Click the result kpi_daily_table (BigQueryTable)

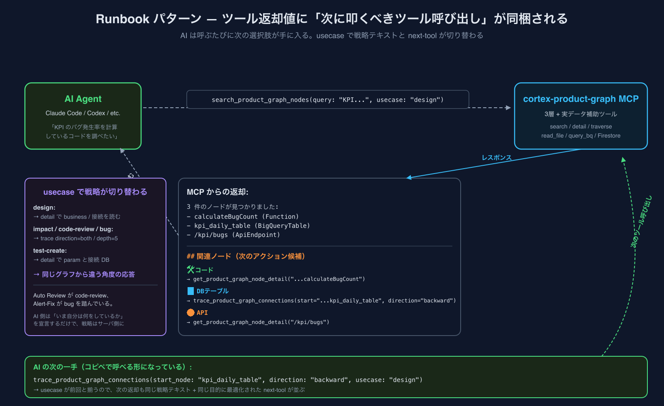[x=249, y=226]
